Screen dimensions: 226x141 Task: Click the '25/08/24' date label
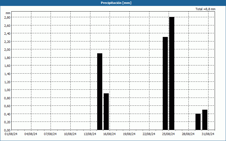168,134
